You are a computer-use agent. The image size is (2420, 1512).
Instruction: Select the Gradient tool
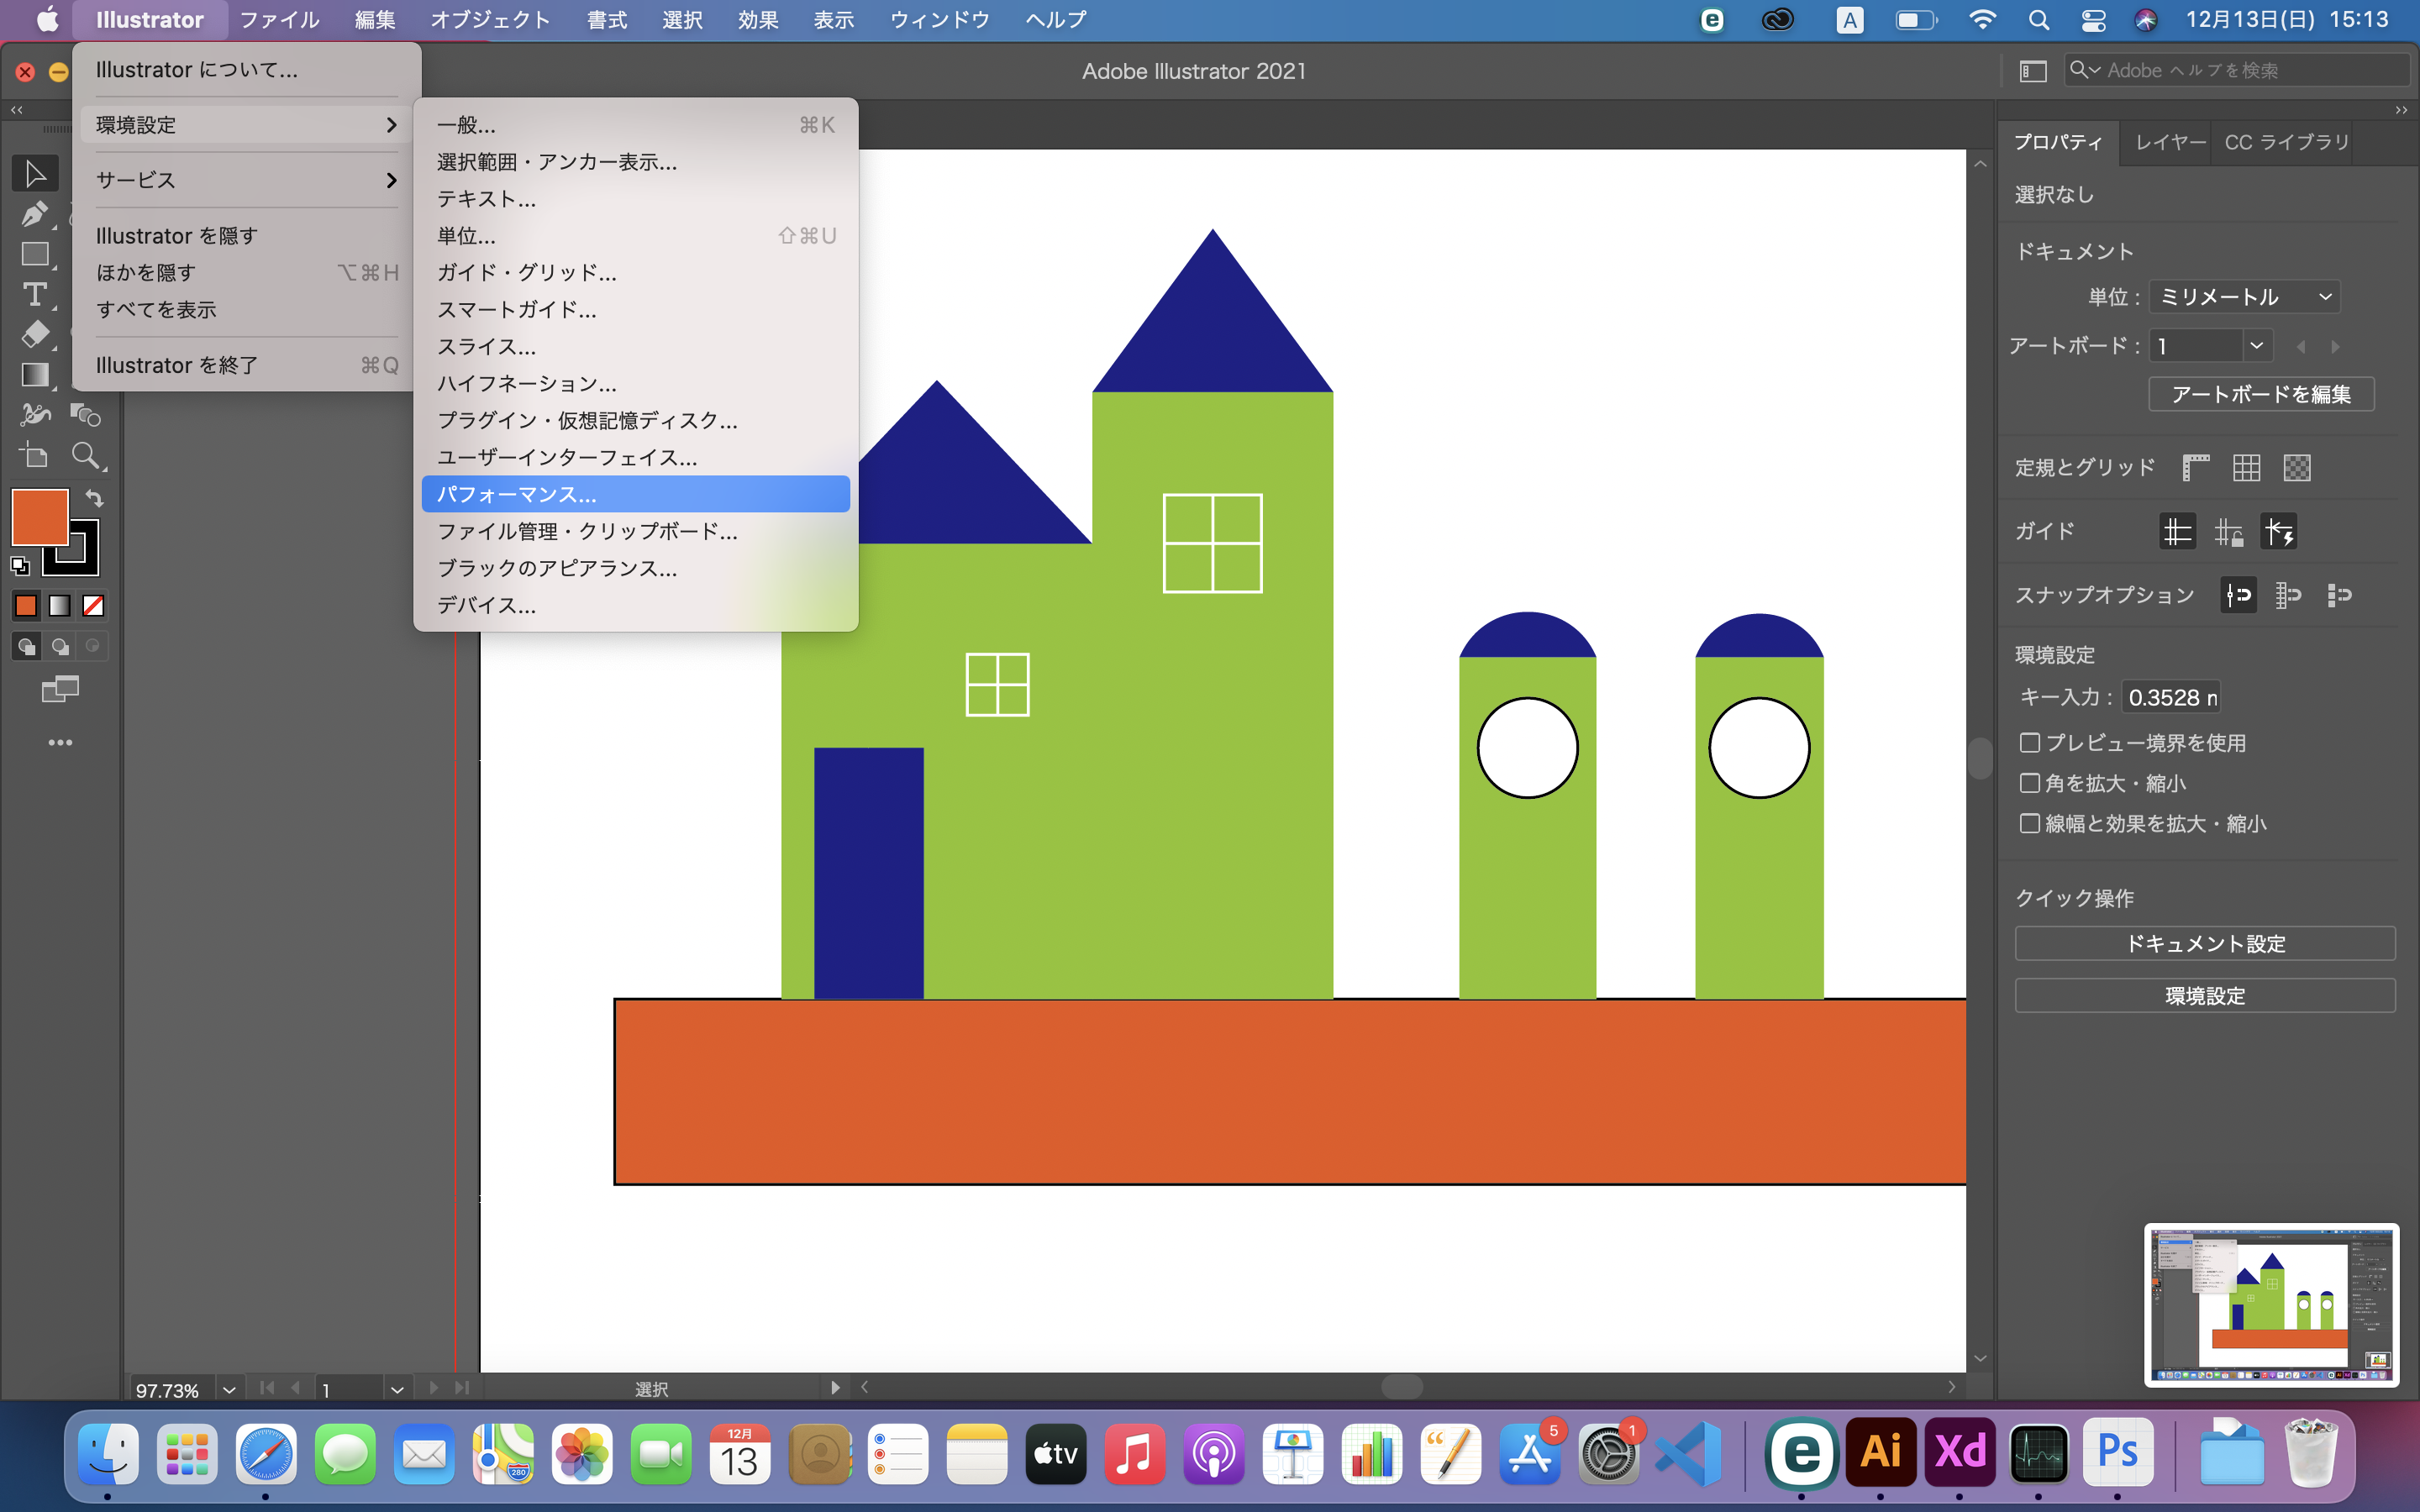point(35,375)
